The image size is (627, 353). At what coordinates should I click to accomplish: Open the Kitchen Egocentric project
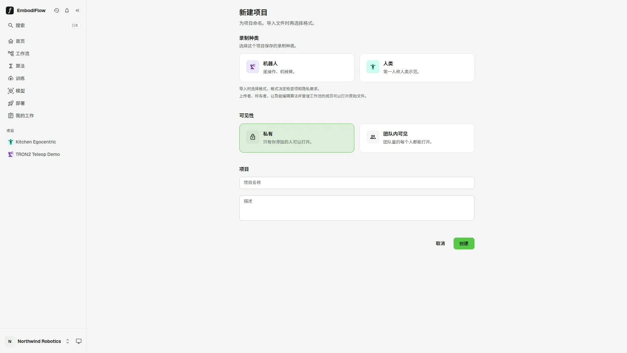point(43,142)
